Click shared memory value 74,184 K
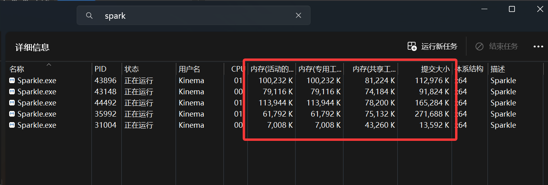This screenshot has width=548, height=185. pyautogui.click(x=380, y=92)
